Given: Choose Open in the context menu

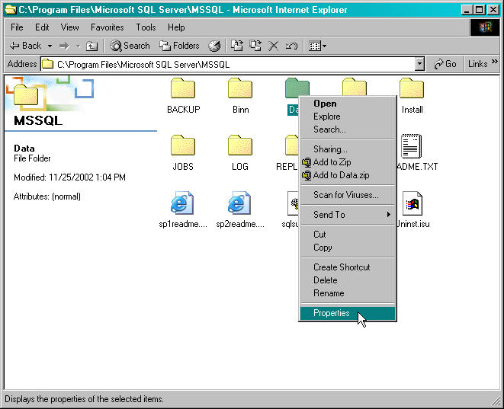Looking at the screenshot, I should pos(347,104).
